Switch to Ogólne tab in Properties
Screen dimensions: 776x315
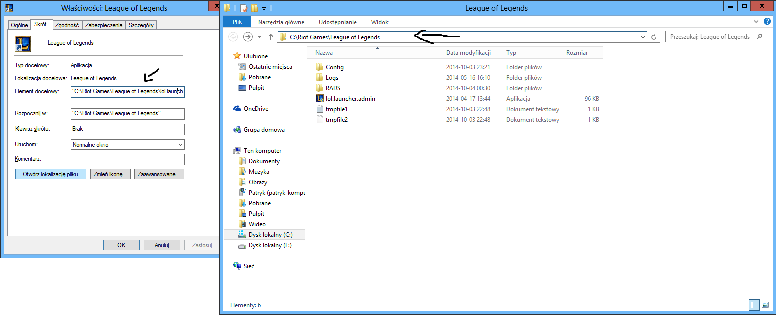(x=19, y=25)
